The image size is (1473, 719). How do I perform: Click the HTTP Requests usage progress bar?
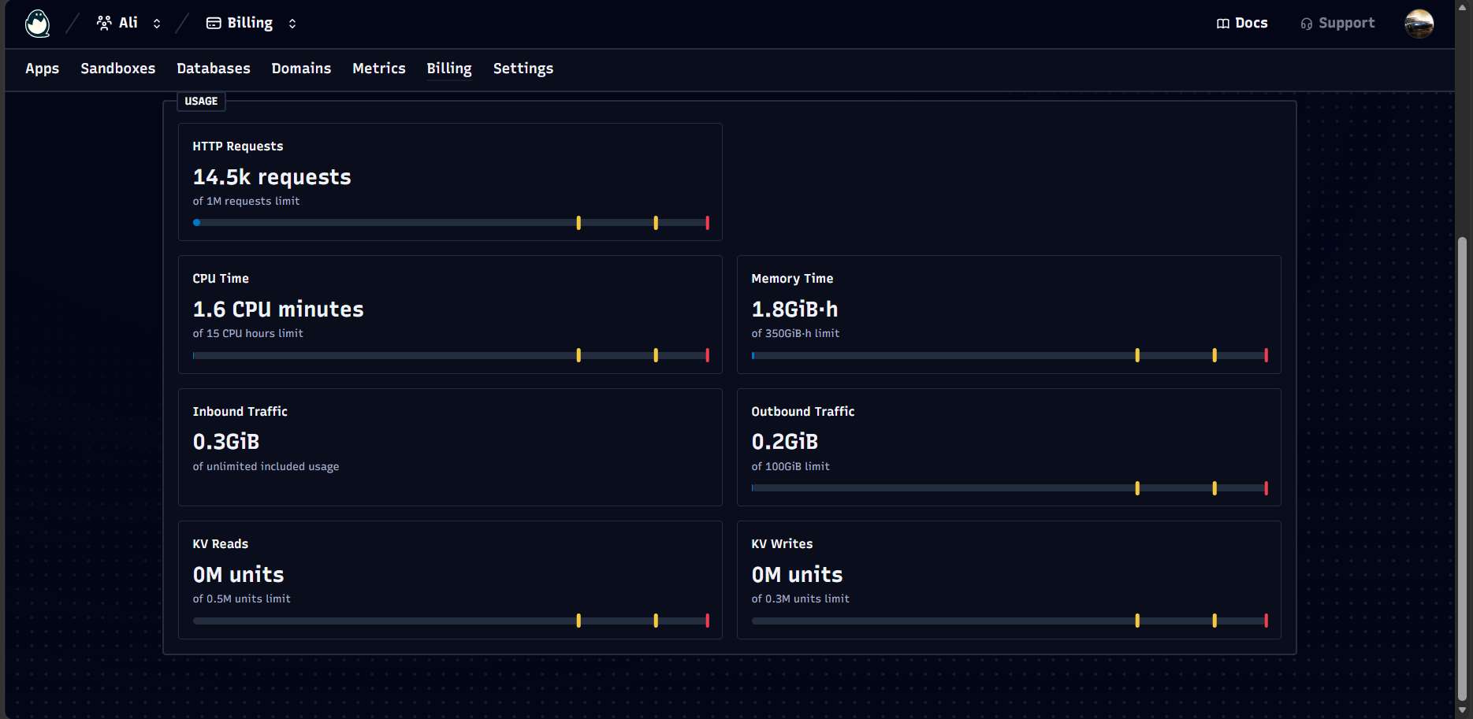coord(451,223)
